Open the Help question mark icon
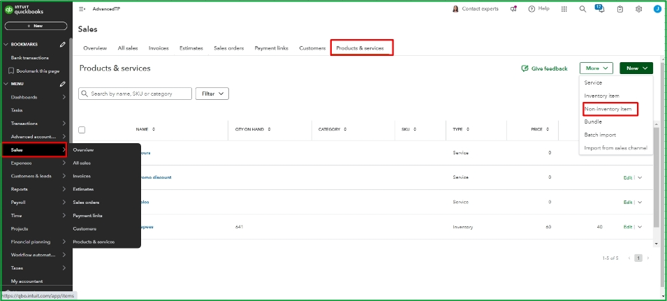This screenshot has width=667, height=301. point(532,9)
